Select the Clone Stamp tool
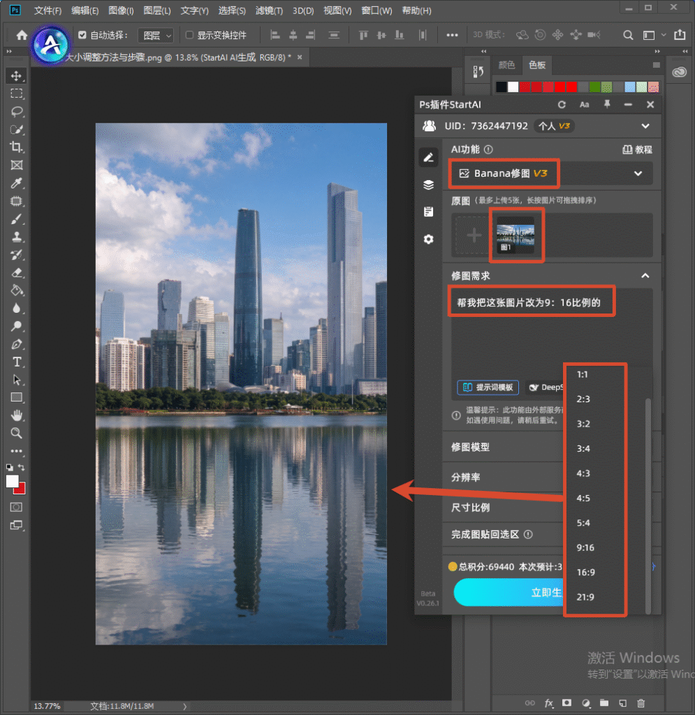Image resolution: width=695 pixels, height=715 pixels. [17, 237]
